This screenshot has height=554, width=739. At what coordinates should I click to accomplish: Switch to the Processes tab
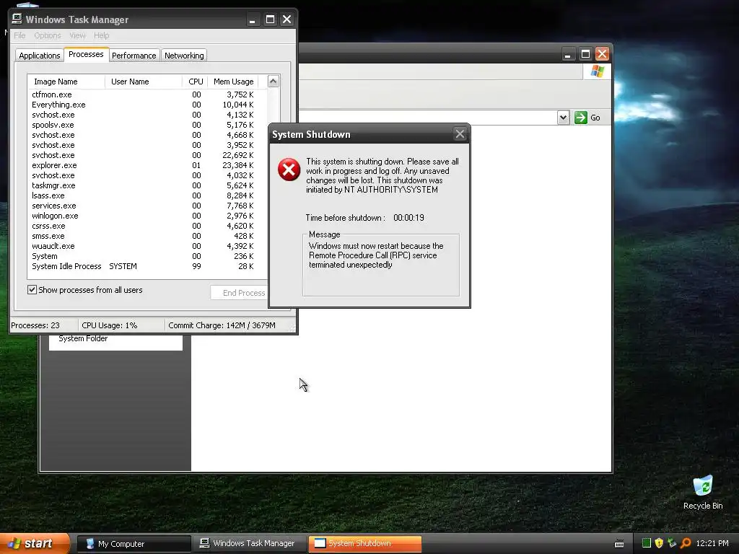pos(86,54)
